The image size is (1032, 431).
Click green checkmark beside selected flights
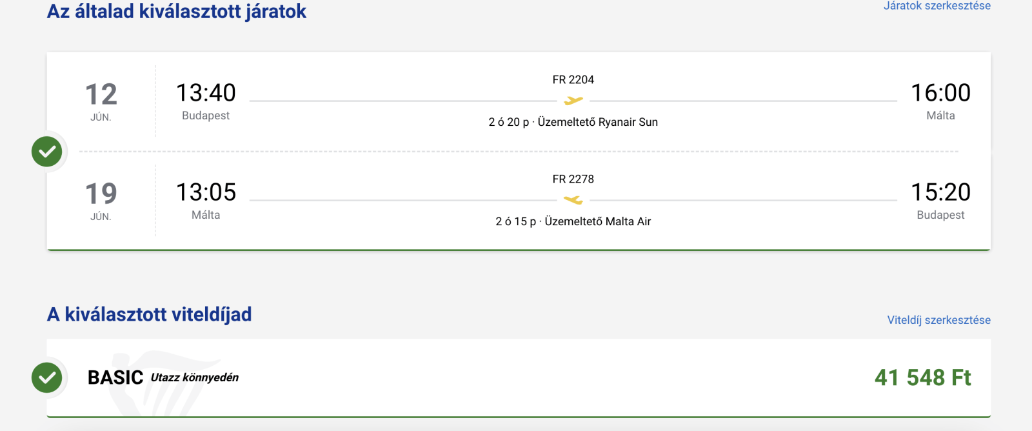click(x=47, y=152)
